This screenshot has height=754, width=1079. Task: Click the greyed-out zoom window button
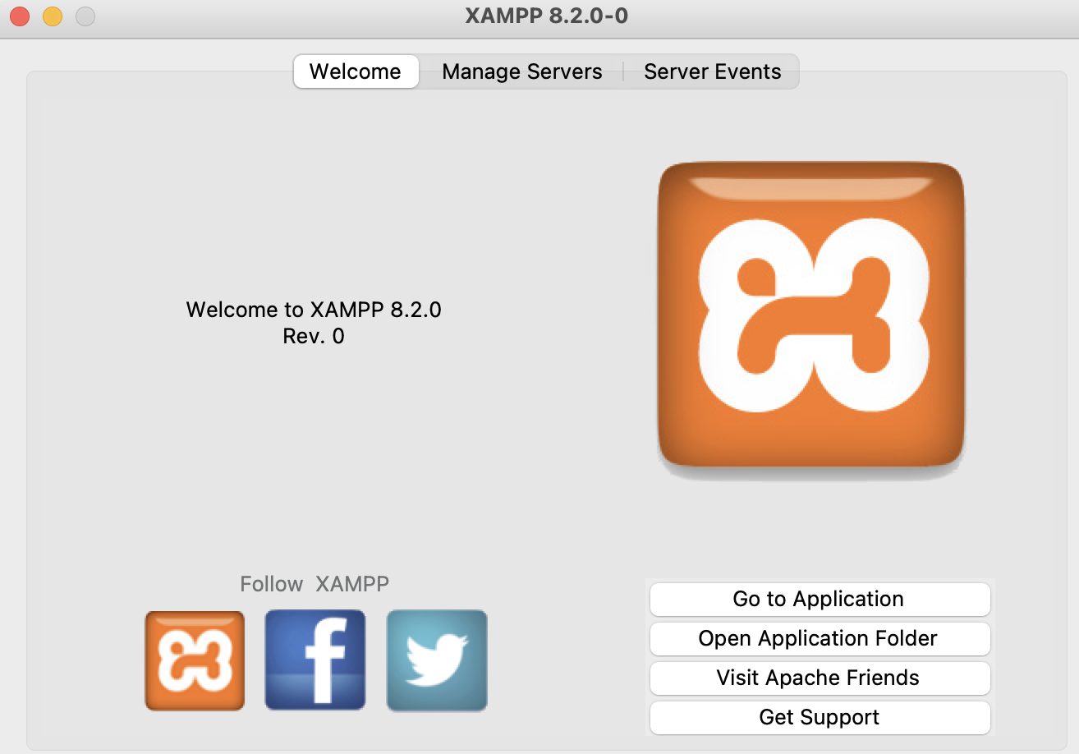85,16
